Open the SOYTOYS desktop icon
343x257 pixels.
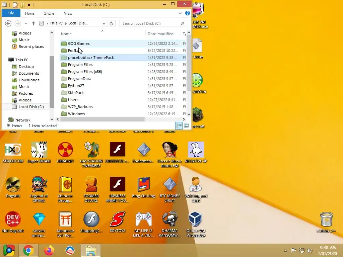pyautogui.click(x=118, y=219)
